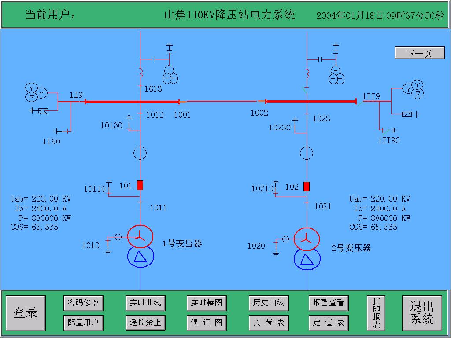Click the capacitor symbol on right incoming line

320,59
